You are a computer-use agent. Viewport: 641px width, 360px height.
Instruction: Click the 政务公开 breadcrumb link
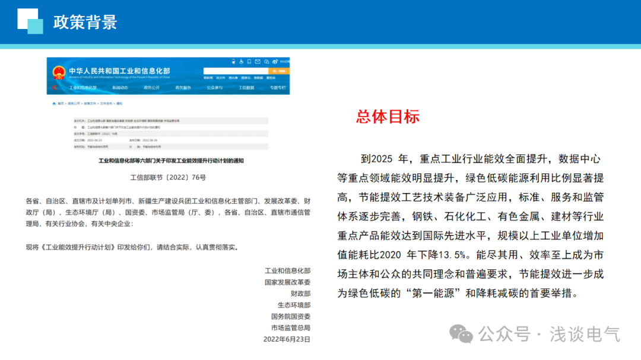coord(74,104)
